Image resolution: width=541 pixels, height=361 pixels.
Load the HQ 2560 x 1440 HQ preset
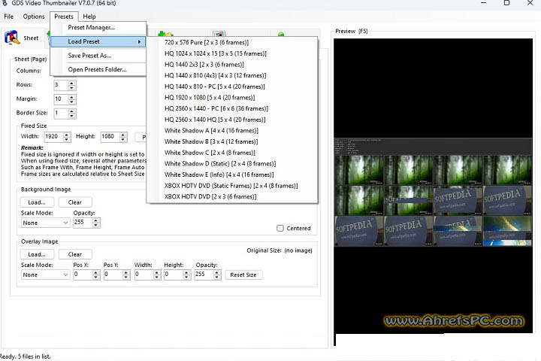click(x=232, y=120)
